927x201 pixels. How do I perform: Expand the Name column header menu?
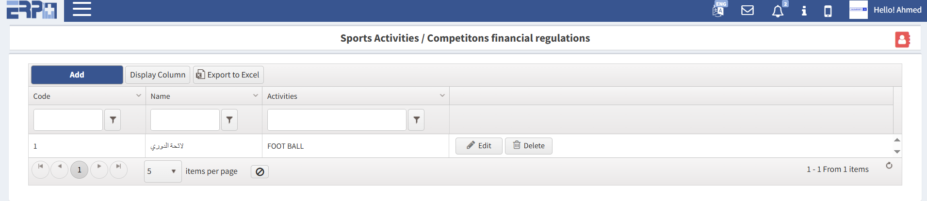256,96
